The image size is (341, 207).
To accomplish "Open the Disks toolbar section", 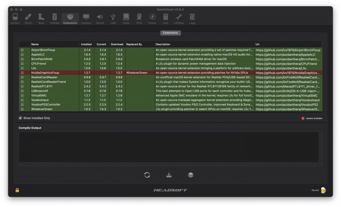I will point(126,19).
